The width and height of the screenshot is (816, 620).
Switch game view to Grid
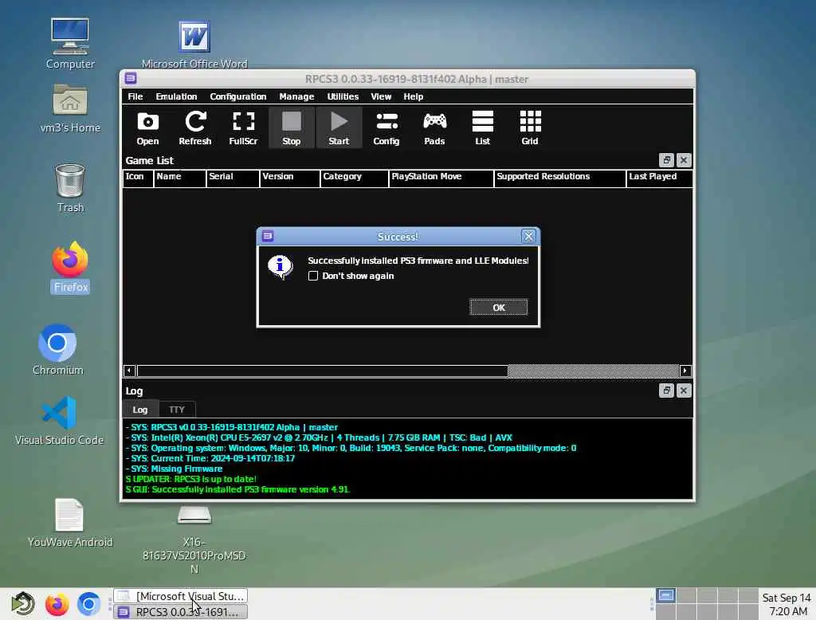pos(530,128)
